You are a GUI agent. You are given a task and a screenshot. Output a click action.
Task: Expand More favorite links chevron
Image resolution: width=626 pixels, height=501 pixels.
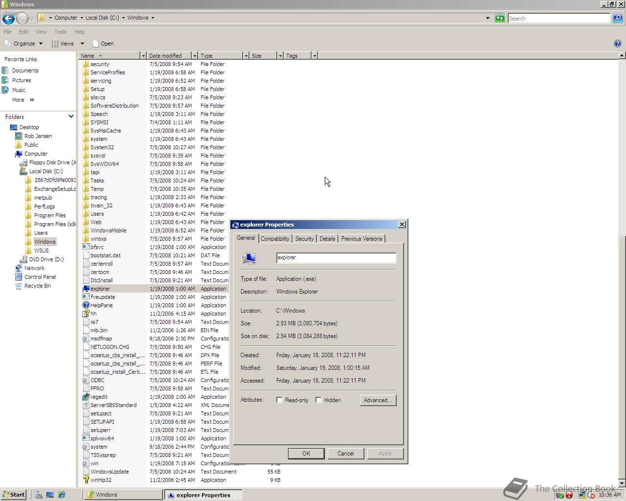[x=32, y=100]
